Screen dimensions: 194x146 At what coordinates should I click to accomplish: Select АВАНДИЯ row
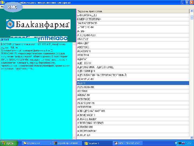point(133,43)
